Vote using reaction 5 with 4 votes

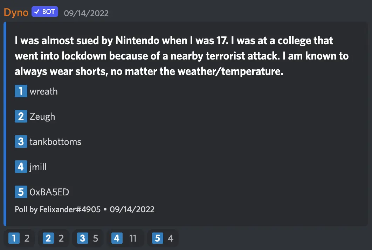[x=163, y=239]
